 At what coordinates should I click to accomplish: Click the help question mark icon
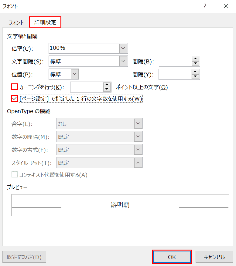click(x=205, y=6)
